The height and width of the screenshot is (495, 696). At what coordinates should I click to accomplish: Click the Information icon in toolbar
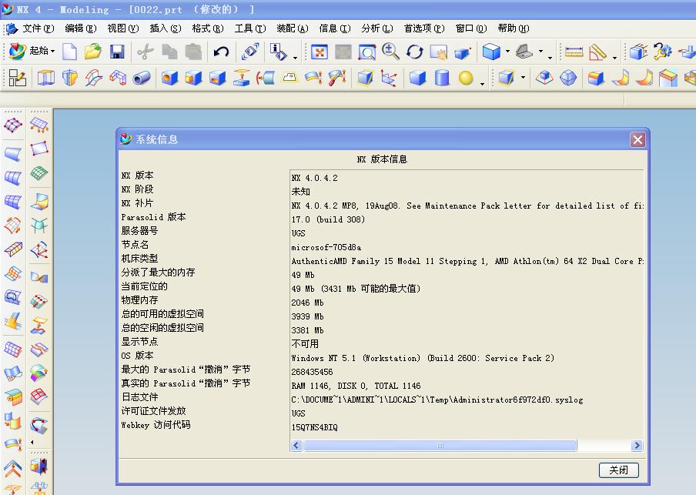(x=278, y=52)
